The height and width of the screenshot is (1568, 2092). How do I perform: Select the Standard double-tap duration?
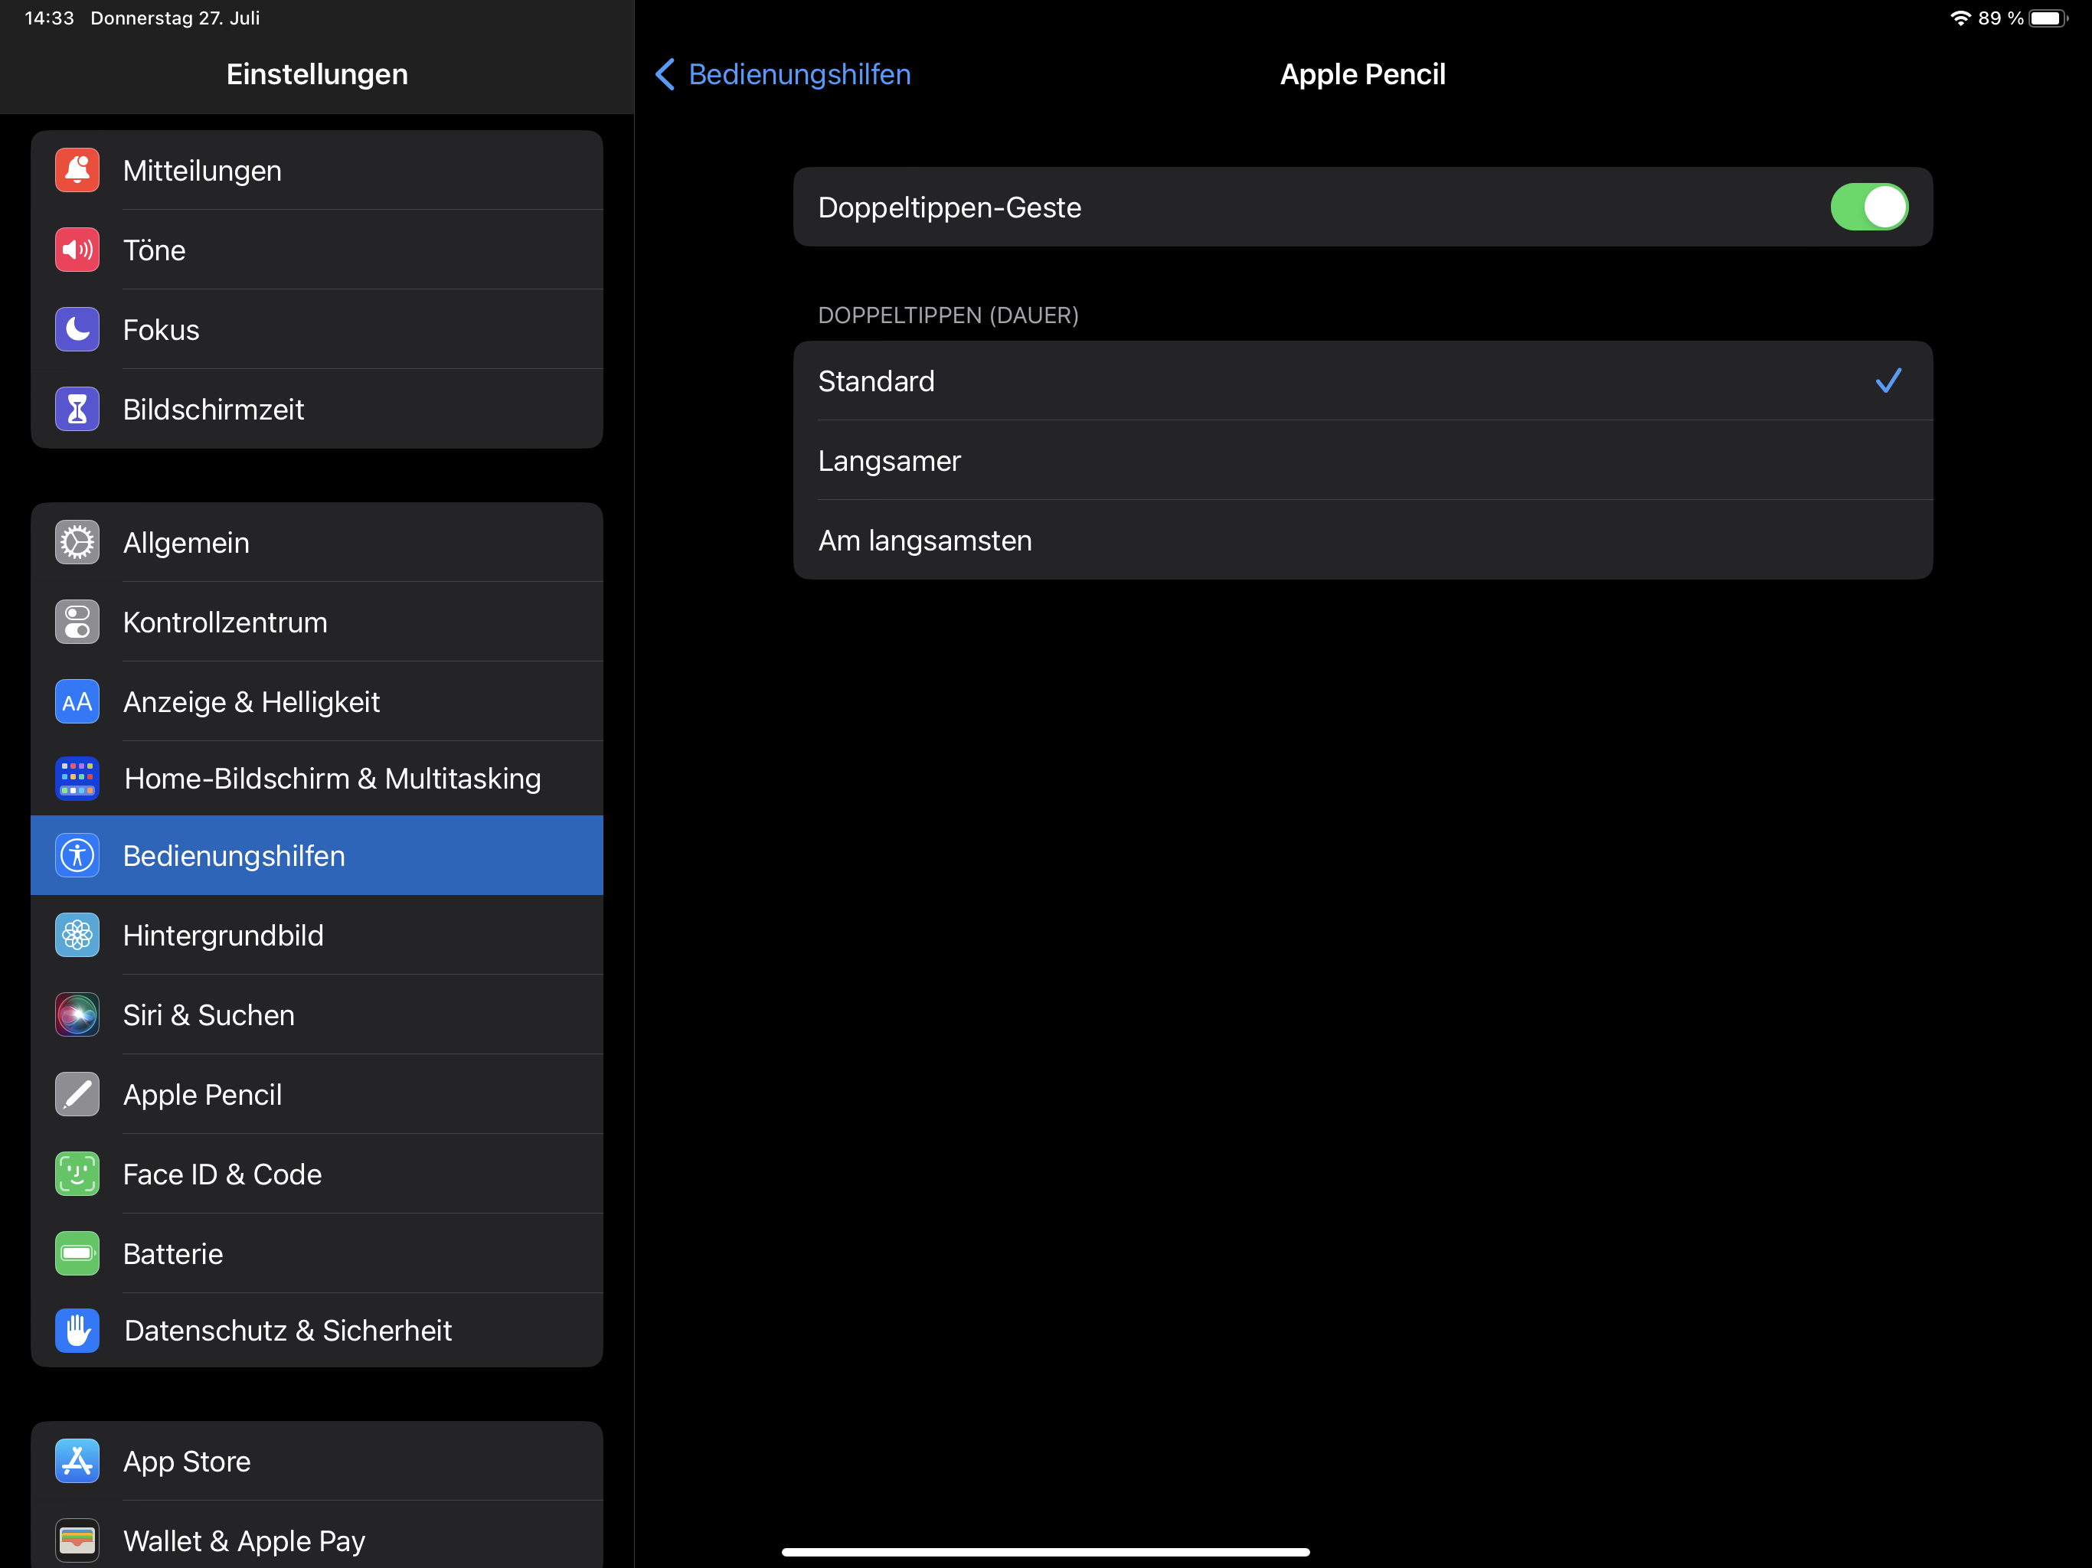click(1362, 381)
